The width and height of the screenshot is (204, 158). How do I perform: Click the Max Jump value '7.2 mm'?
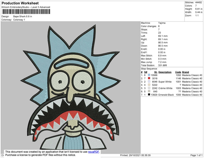coord(162,62)
